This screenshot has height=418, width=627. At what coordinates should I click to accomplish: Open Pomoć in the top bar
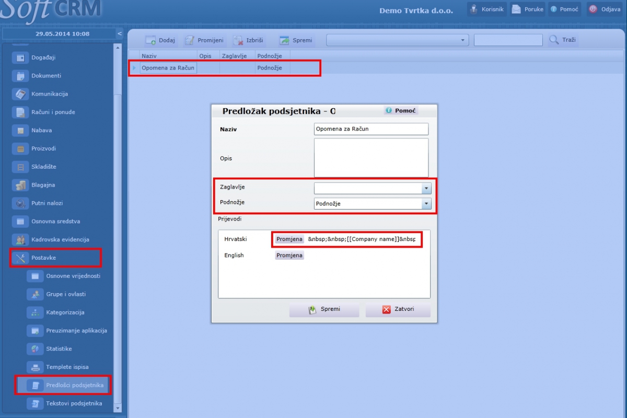(x=564, y=9)
